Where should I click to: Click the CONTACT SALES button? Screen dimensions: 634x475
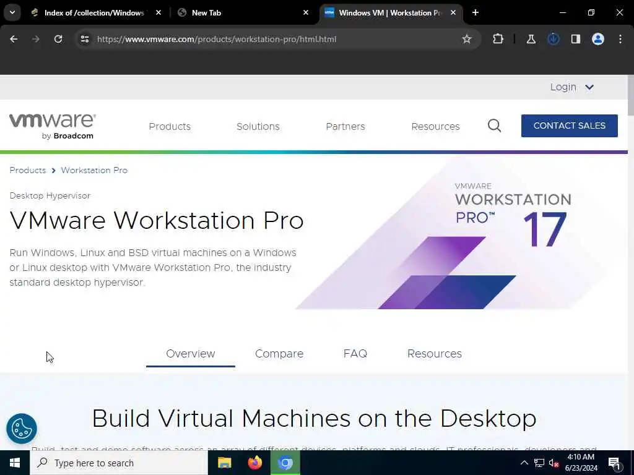[570, 126]
